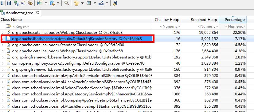This screenshot has height=112, width=254.
Task: Select the dominator_tree tab
Action: pos(19,13)
